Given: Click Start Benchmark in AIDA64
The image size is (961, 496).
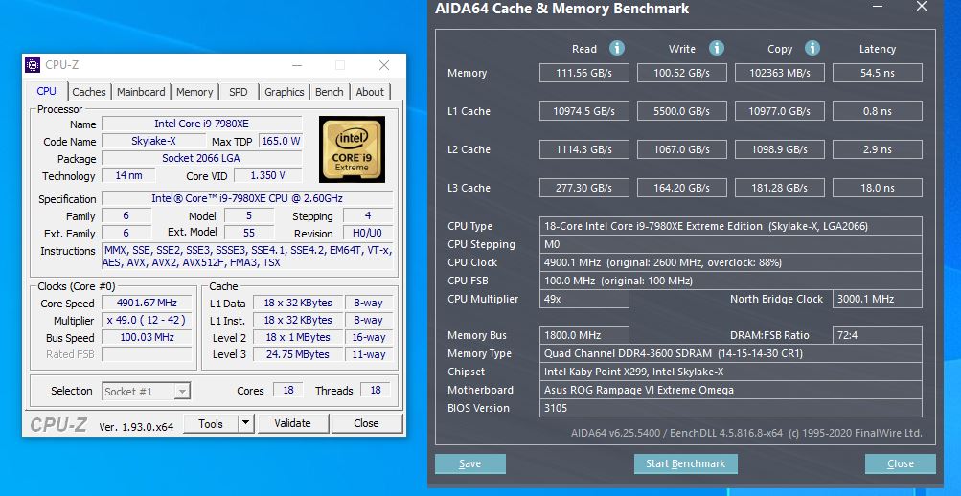Looking at the screenshot, I should pyautogui.click(x=685, y=463).
